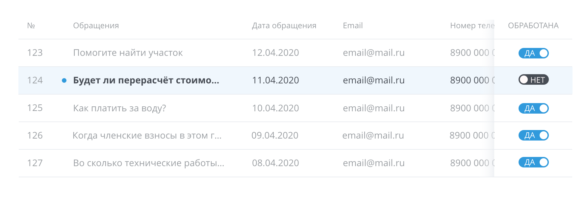Click the blue unread dot indicator
The image size is (587, 197).
pyautogui.click(x=64, y=80)
